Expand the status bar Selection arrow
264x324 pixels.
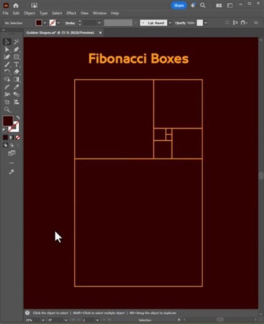point(179,320)
